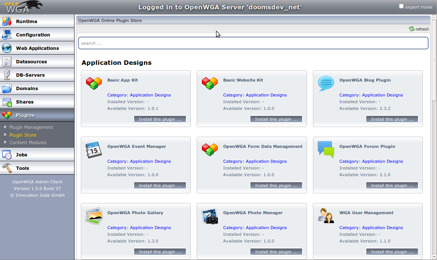Install the Basic App Kit plugin
This screenshot has height=260, width=437.
point(160,119)
